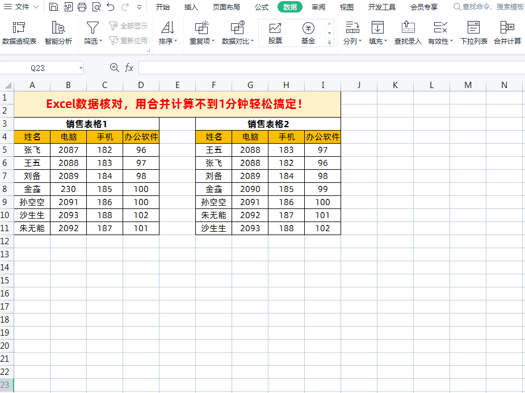525x393 pixels.
Task: Expand the 数据对比 dropdown
Action: click(x=252, y=41)
